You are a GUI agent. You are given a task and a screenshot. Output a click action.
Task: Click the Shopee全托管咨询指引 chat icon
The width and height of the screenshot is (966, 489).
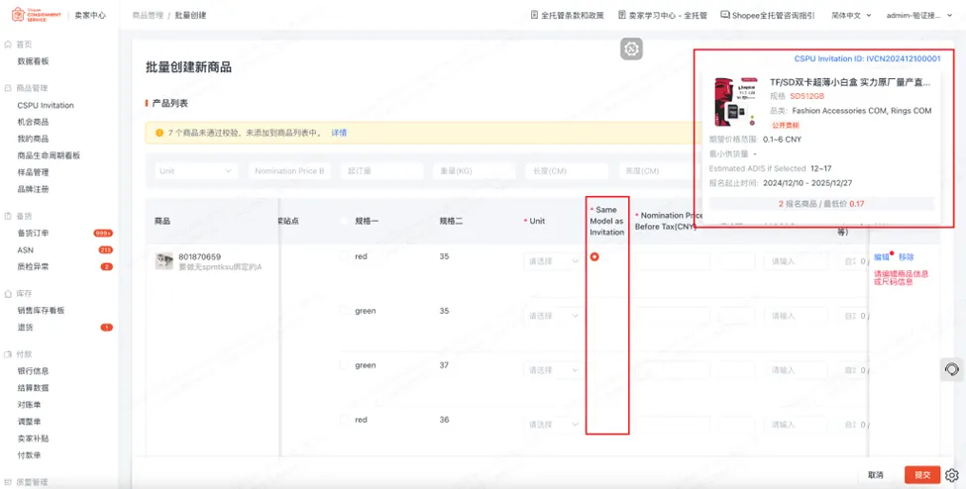(725, 16)
